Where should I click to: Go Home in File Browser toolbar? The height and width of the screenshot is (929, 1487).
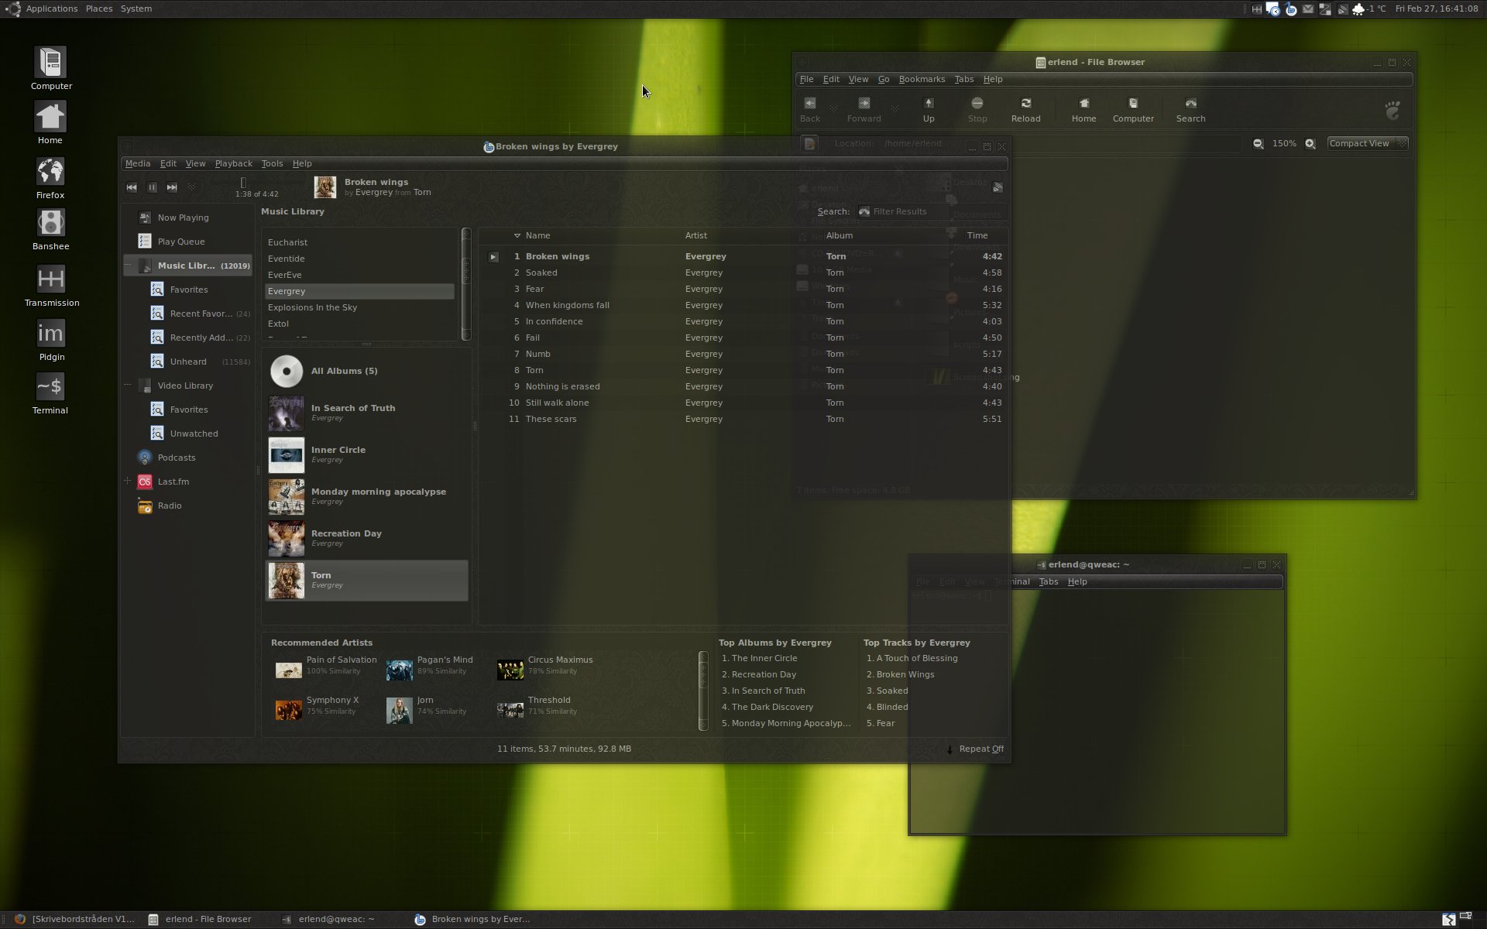pos(1083,110)
